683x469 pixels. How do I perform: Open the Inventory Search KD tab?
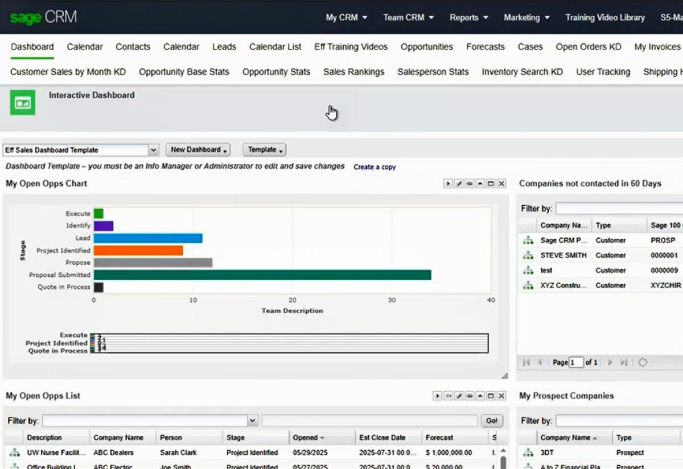(522, 72)
